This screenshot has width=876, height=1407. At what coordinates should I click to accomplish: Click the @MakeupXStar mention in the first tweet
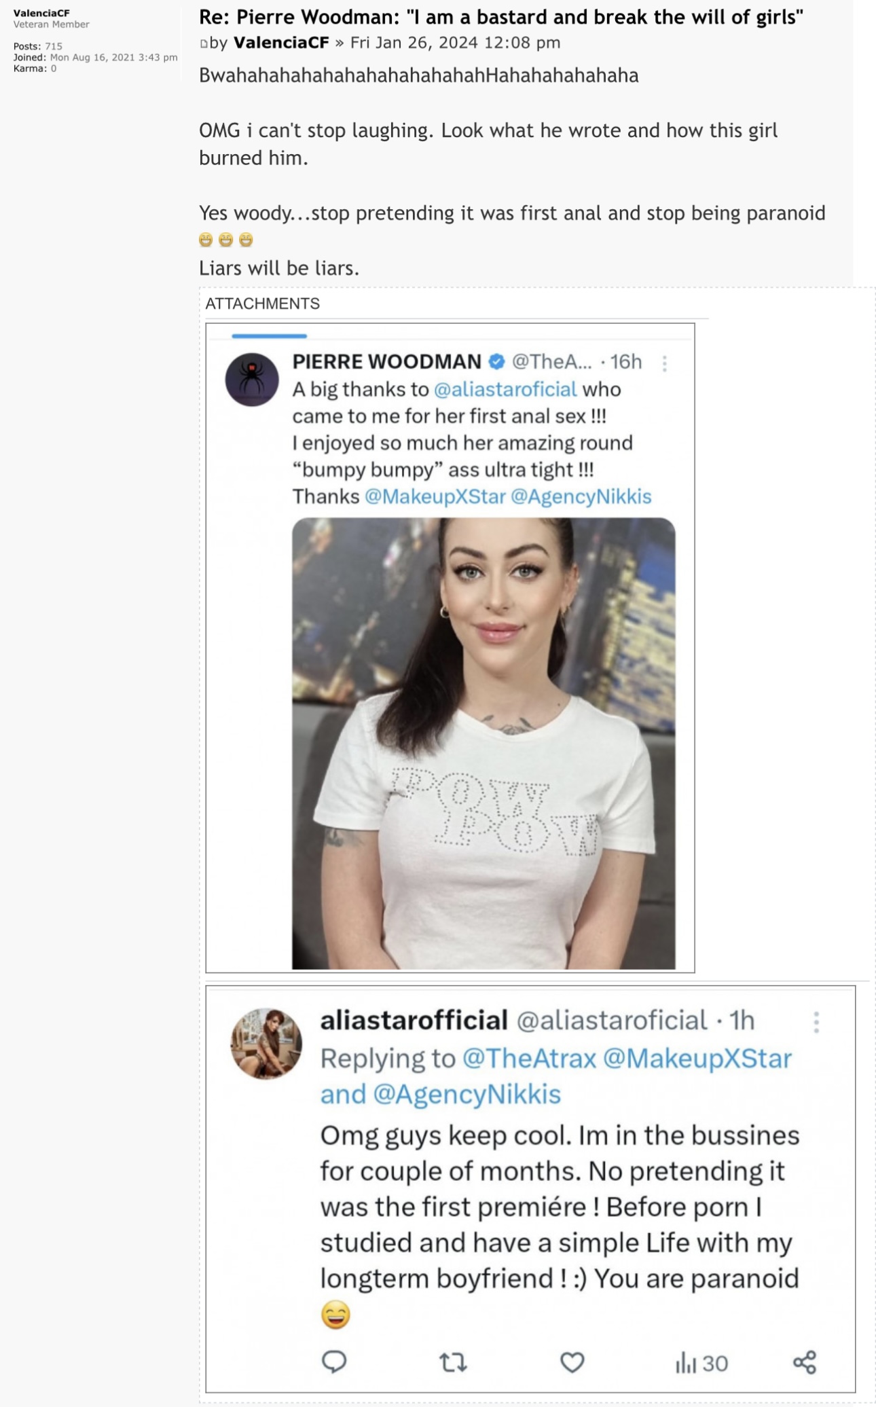pos(435,496)
